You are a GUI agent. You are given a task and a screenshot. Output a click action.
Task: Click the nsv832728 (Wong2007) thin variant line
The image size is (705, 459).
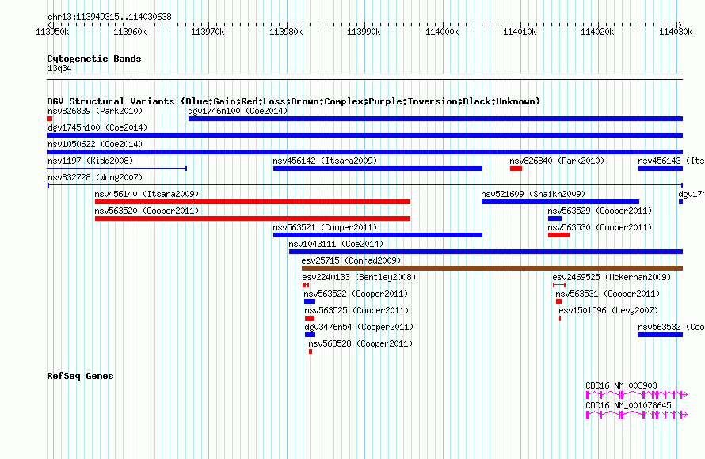coord(364,185)
